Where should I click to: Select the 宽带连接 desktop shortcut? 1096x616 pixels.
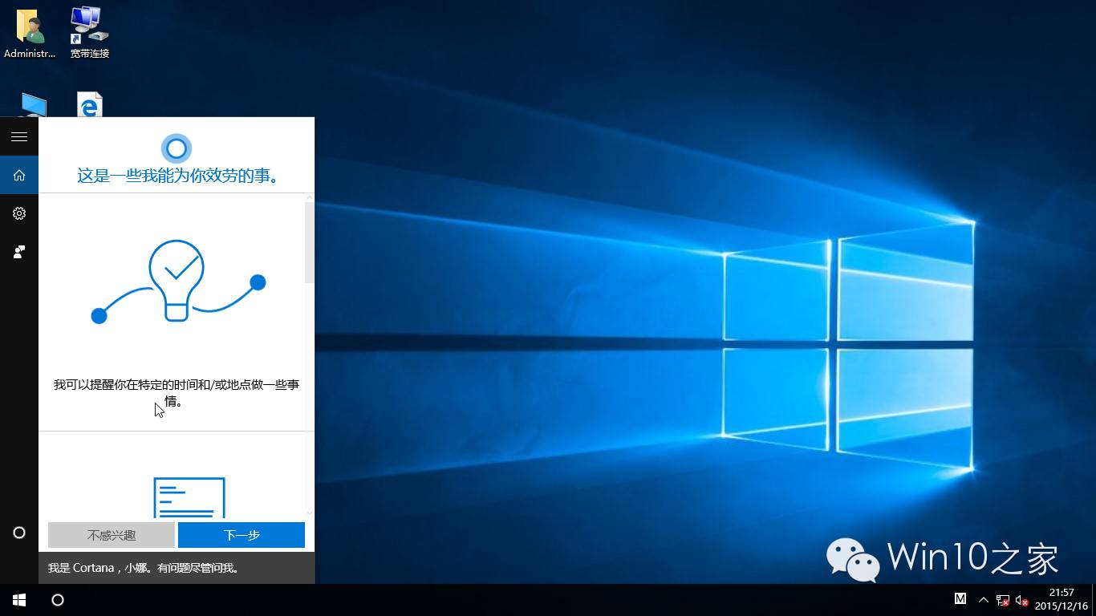[x=89, y=34]
